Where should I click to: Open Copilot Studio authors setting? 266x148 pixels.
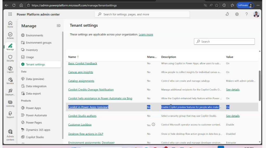pyautogui.click(x=82, y=116)
